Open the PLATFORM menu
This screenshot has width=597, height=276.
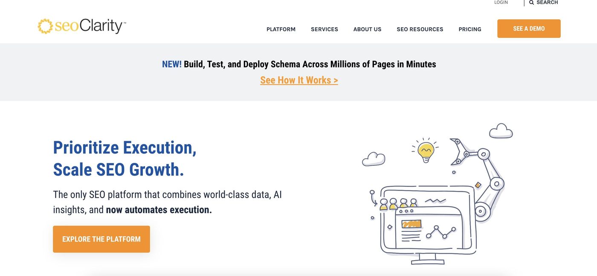[281, 29]
